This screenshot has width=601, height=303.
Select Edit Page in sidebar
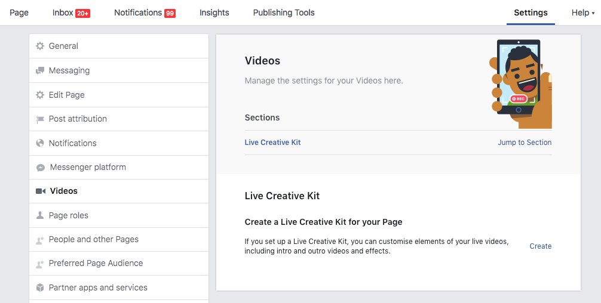point(119,95)
